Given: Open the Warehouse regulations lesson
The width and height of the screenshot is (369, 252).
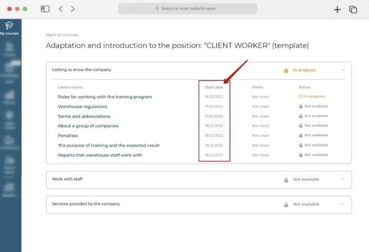Looking at the screenshot, I should [x=83, y=106].
